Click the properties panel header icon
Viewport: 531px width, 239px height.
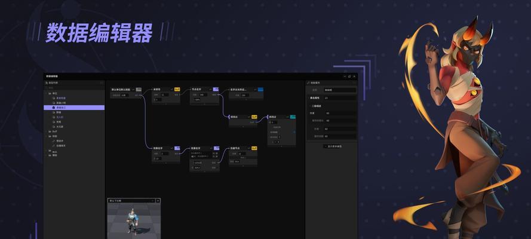pos(308,82)
